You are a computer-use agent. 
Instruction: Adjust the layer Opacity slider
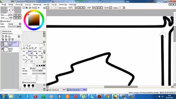click(14, 27)
